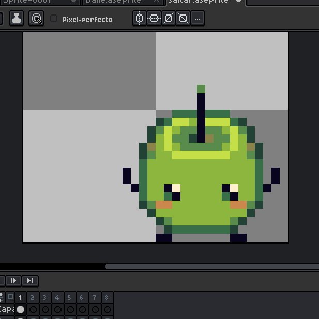Switch to the saltar.aseprite tab

coord(205,2)
